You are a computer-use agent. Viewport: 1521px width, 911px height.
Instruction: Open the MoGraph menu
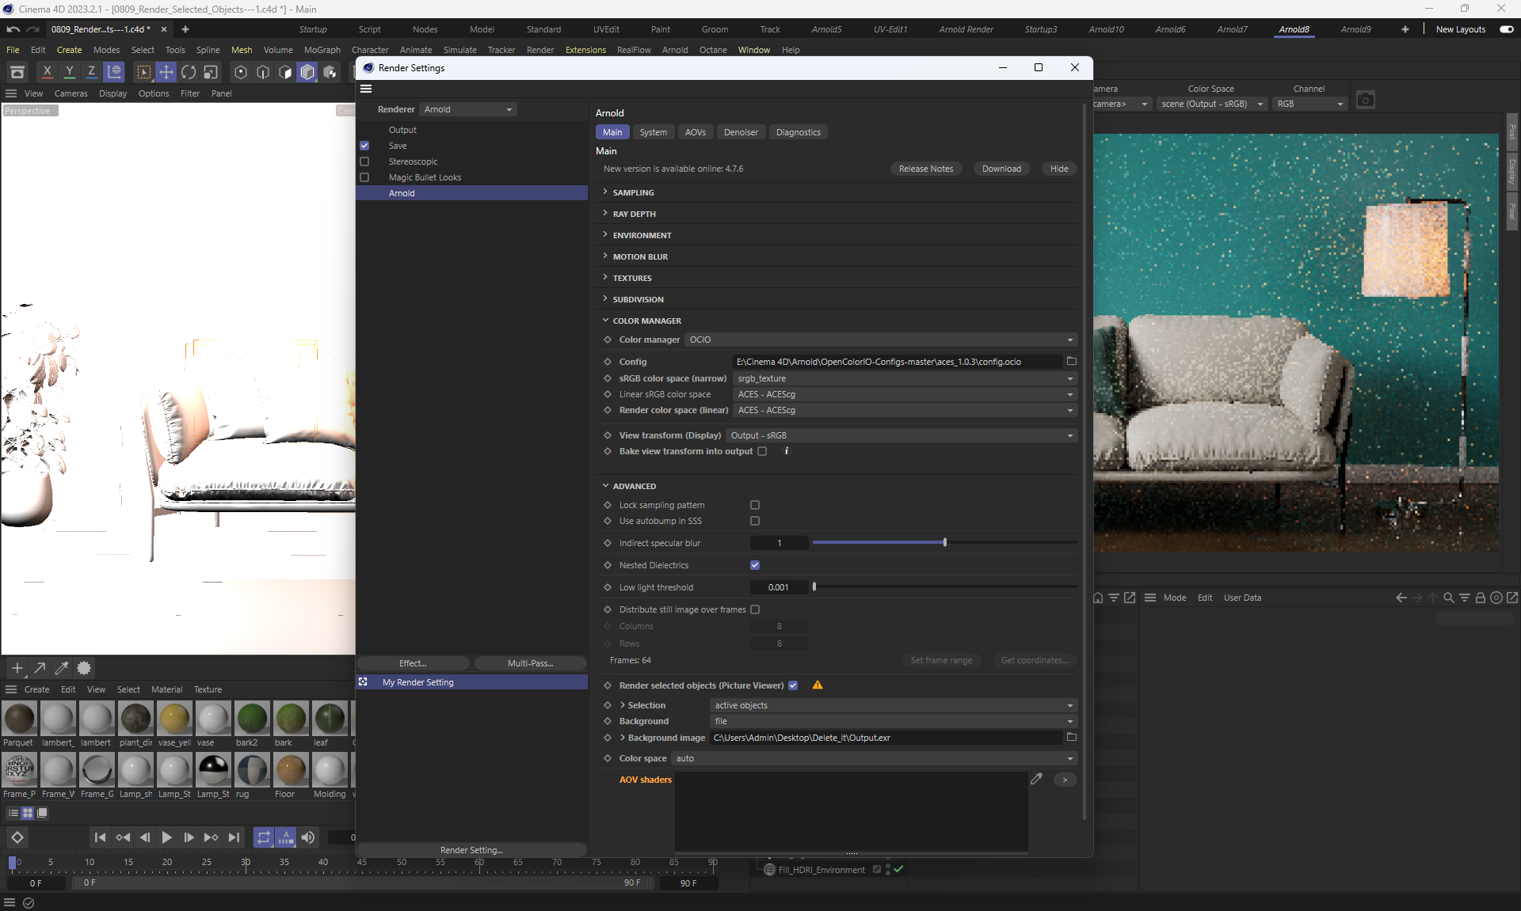click(322, 50)
